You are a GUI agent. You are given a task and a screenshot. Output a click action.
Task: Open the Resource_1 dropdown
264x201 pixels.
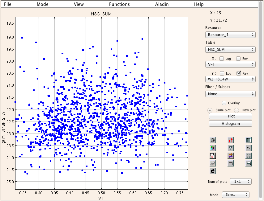230,35
